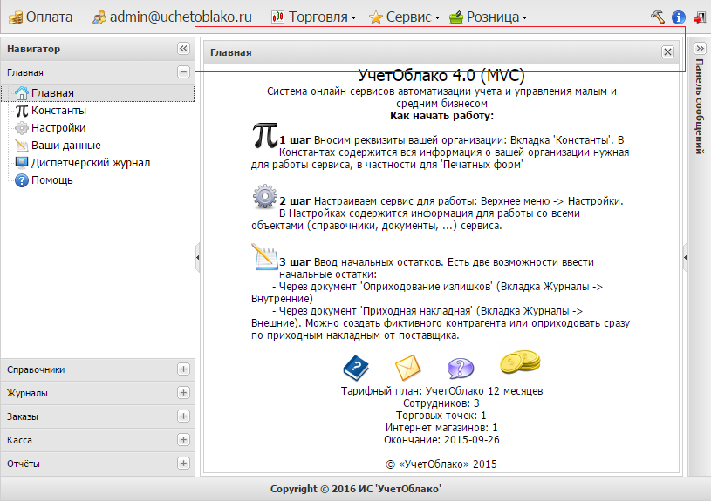Image resolution: width=711 pixels, height=501 pixels.
Task: Expand the Заказы section
Action: [183, 416]
